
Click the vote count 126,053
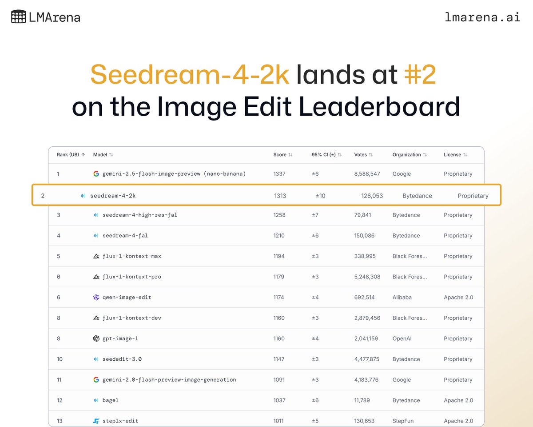click(x=372, y=196)
